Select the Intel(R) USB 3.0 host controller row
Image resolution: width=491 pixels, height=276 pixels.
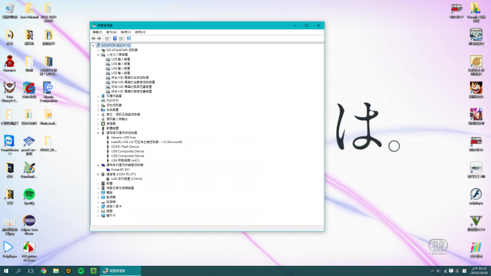(x=147, y=142)
